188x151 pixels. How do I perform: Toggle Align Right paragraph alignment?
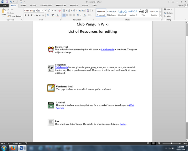[70, 15]
